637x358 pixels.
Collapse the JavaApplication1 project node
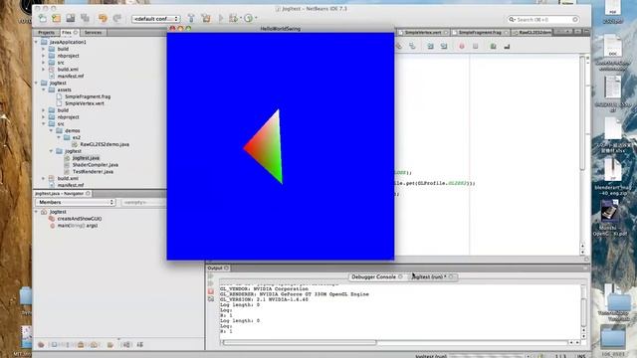tap(36, 42)
